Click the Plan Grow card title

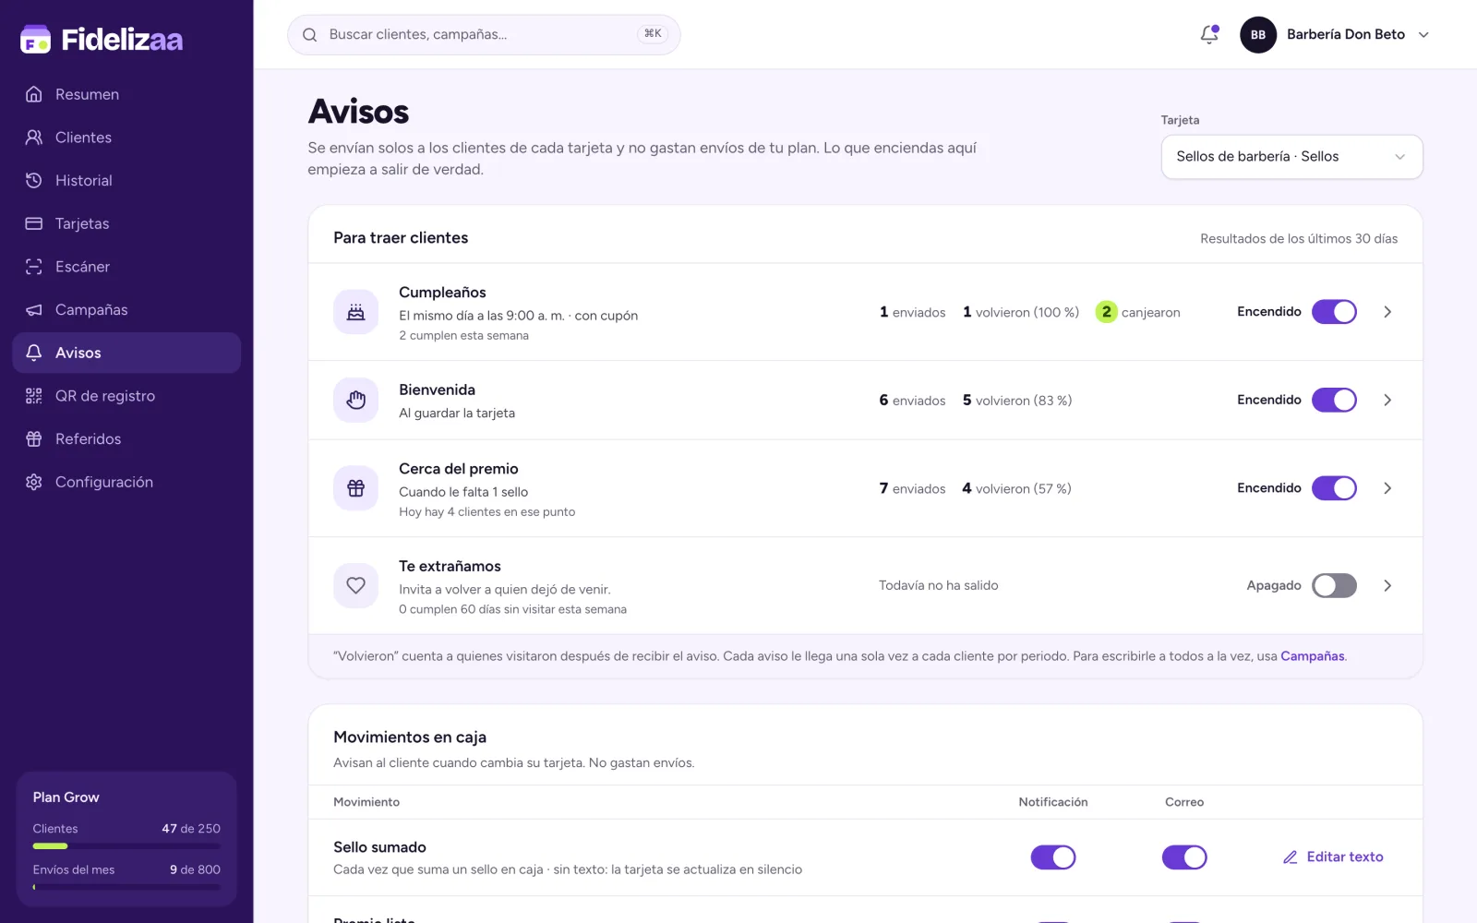tap(66, 797)
